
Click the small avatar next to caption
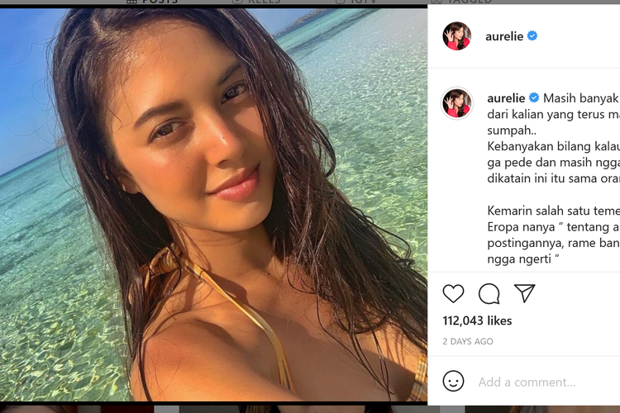456,103
